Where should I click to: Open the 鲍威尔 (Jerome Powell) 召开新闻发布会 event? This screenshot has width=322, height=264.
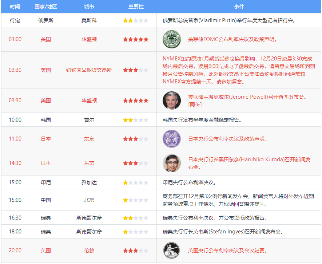[247, 101]
